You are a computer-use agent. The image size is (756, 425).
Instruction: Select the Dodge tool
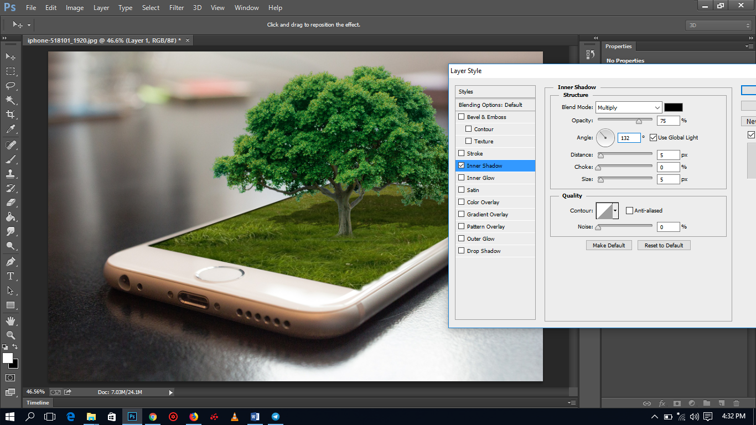pos(11,246)
